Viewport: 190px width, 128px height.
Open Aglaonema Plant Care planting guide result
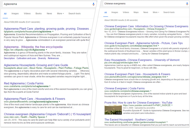point(48,29)
